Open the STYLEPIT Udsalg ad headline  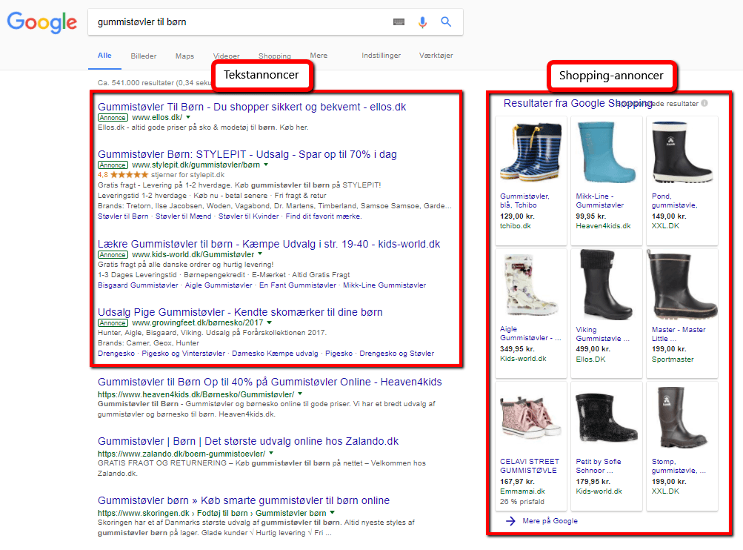(x=247, y=155)
